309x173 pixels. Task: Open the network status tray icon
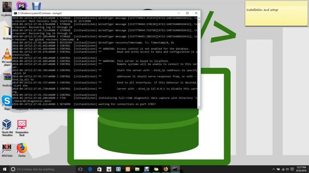283,169
